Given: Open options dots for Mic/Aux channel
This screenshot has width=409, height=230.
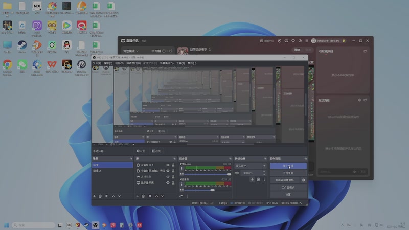Looking at the screenshot, I should click(x=181, y=169).
